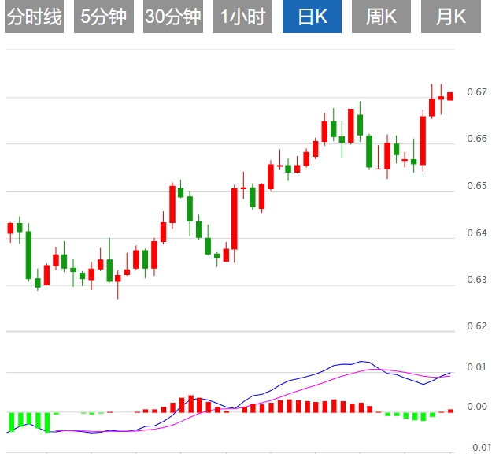Select the 5分钟 chart tab
Viewport: 503px width, 454px height.
pyautogui.click(x=103, y=17)
